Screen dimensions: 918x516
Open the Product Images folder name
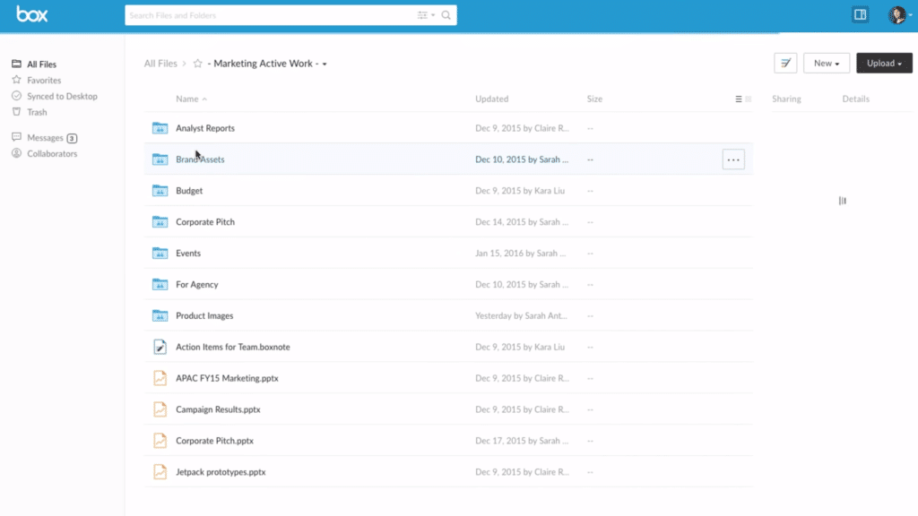click(204, 316)
